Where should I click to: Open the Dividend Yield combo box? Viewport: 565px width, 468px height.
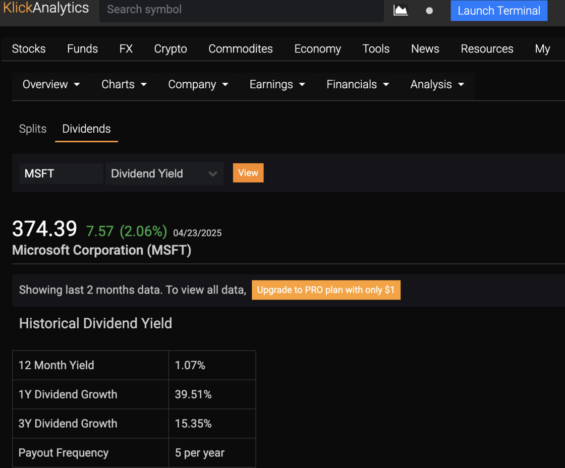tap(164, 173)
